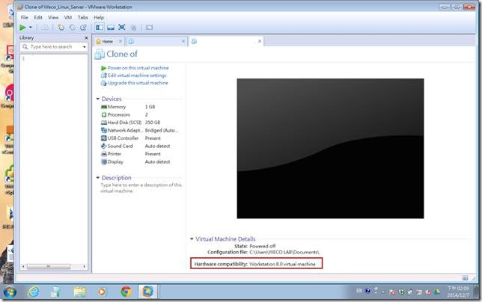Viewport: 482px width, 302px height.
Task: Open the View menu
Action: pyautogui.click(x=53, y=17)
